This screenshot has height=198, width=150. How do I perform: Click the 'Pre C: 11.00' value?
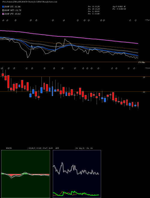pos(94,14)
